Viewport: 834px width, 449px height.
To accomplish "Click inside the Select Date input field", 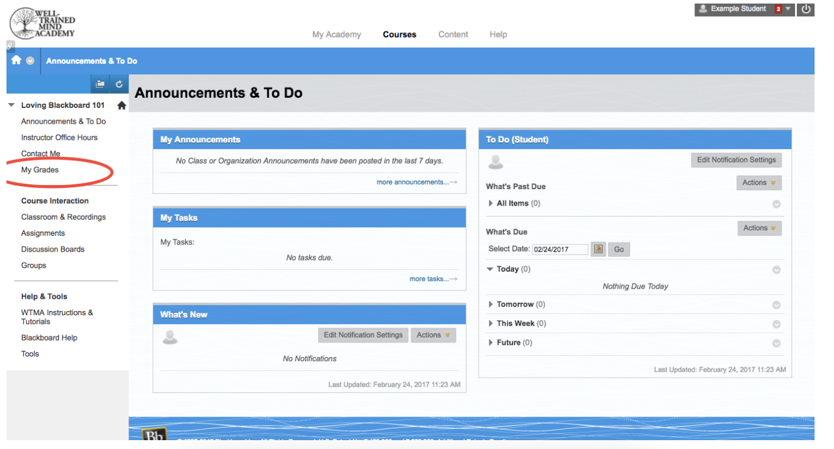I will coord(560,249).
